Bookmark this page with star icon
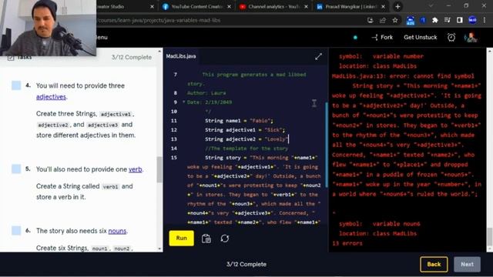The height and width of the screenshot is (277, 493). [x=395, y=21]
